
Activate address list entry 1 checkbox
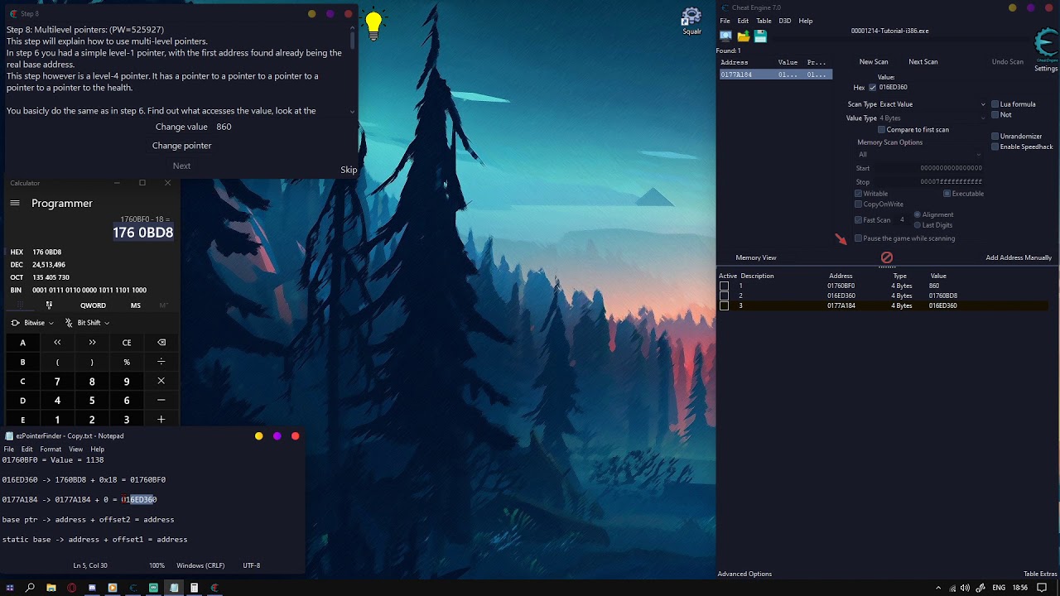(724, 286)
